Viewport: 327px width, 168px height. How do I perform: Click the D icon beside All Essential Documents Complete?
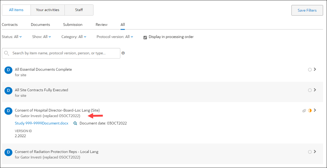click(8, 70)
